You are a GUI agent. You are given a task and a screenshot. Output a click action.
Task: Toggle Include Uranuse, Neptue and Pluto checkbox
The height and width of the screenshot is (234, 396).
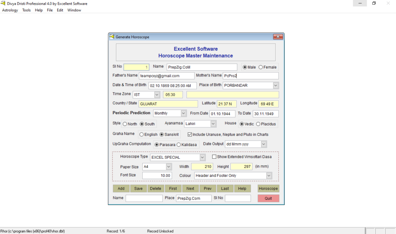189,135
